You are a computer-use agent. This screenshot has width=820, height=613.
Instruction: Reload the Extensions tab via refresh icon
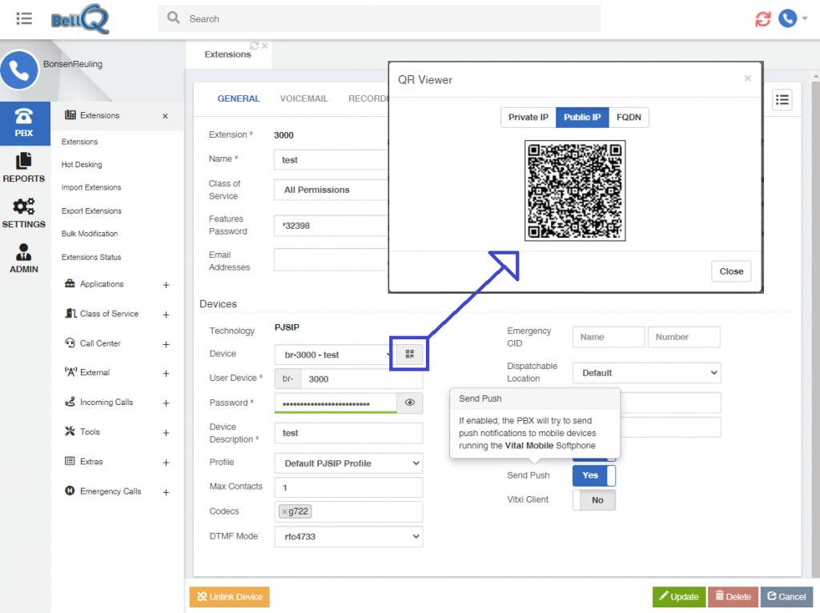(254, 46)
